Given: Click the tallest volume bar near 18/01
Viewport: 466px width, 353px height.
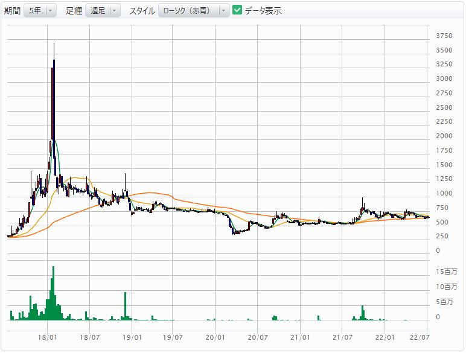Looking at the screenshot, I should tap(54, 293).
